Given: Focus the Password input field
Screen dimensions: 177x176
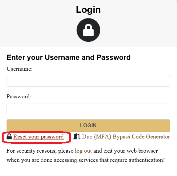Looking at the screenshot, I should (88, 109).
